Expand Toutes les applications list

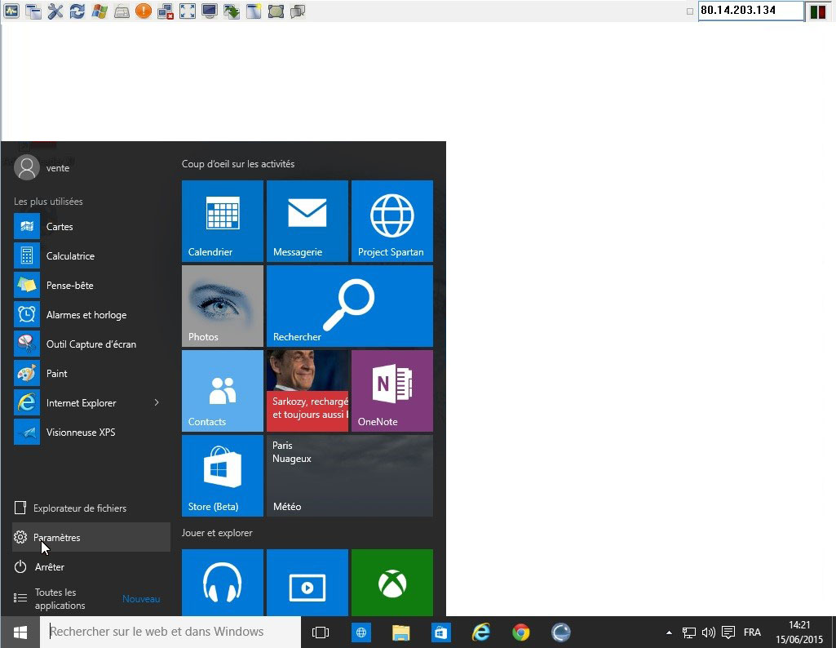[61, 599]
